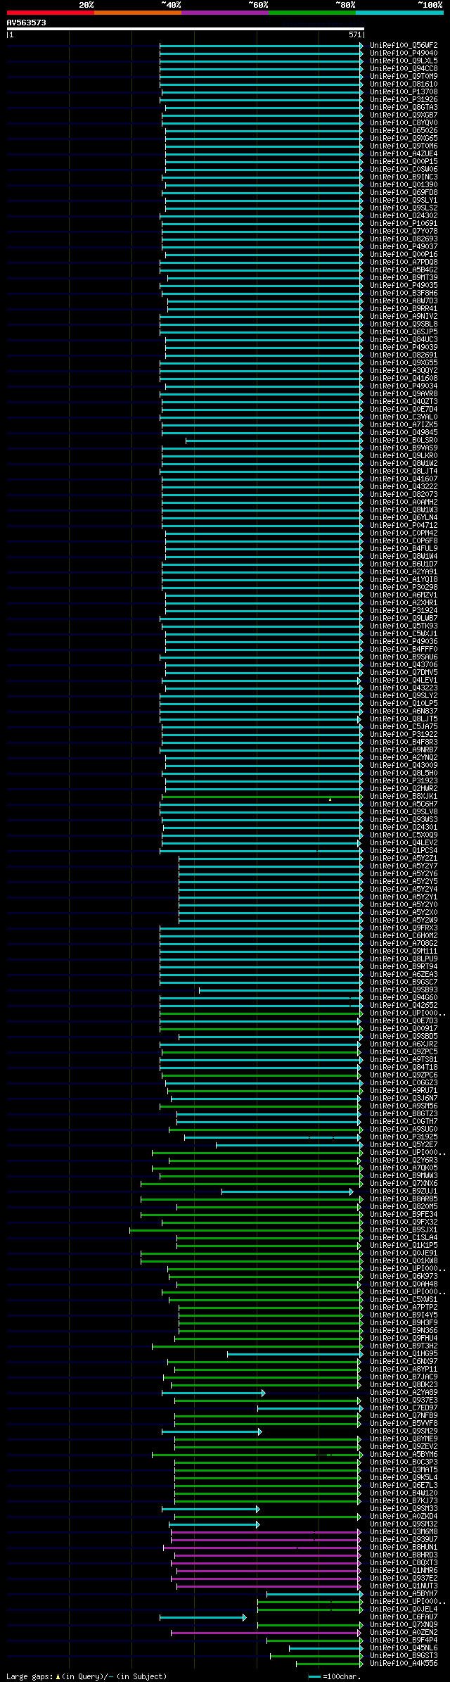This screenshot has height=1682, width=450.
Task: Click the cyan ~100% identity legend bar
Action: (399, 13)
